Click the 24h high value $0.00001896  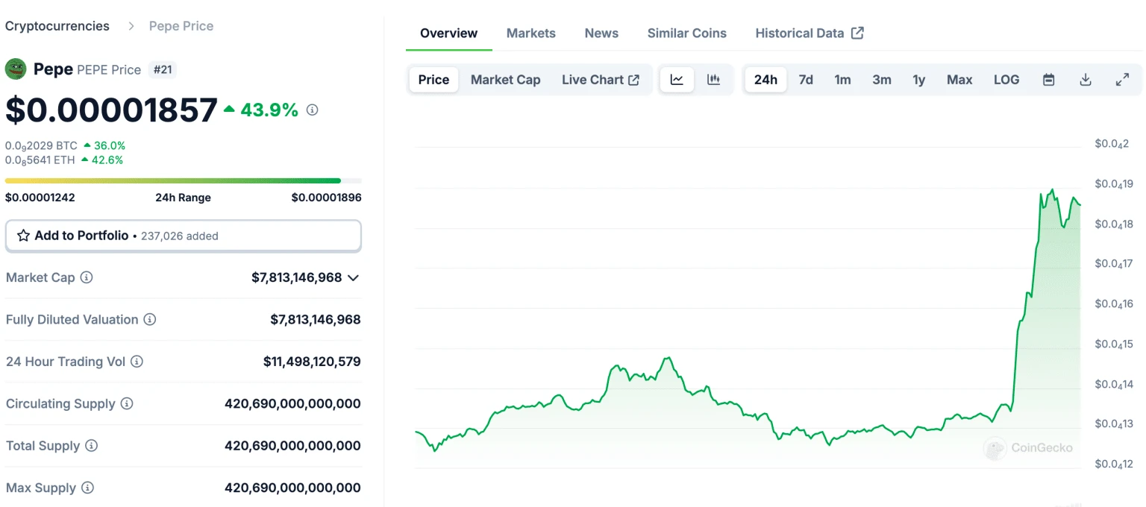[x=326, y=198]
